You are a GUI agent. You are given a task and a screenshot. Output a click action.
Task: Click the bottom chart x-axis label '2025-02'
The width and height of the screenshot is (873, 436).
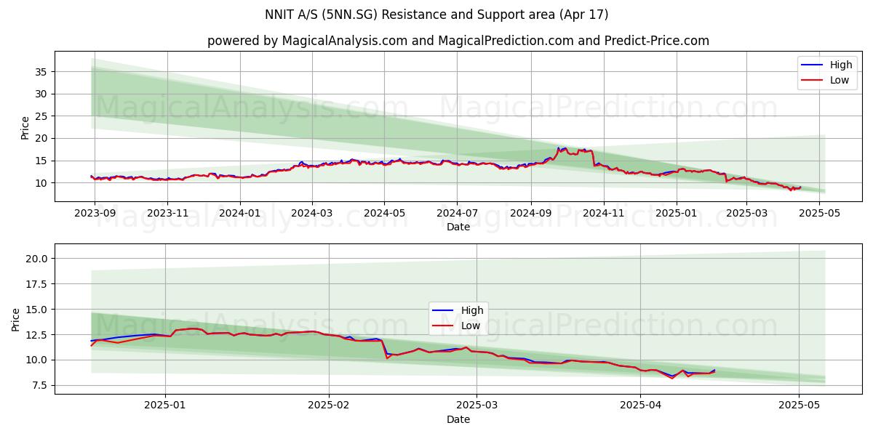(x=329, y=406)
